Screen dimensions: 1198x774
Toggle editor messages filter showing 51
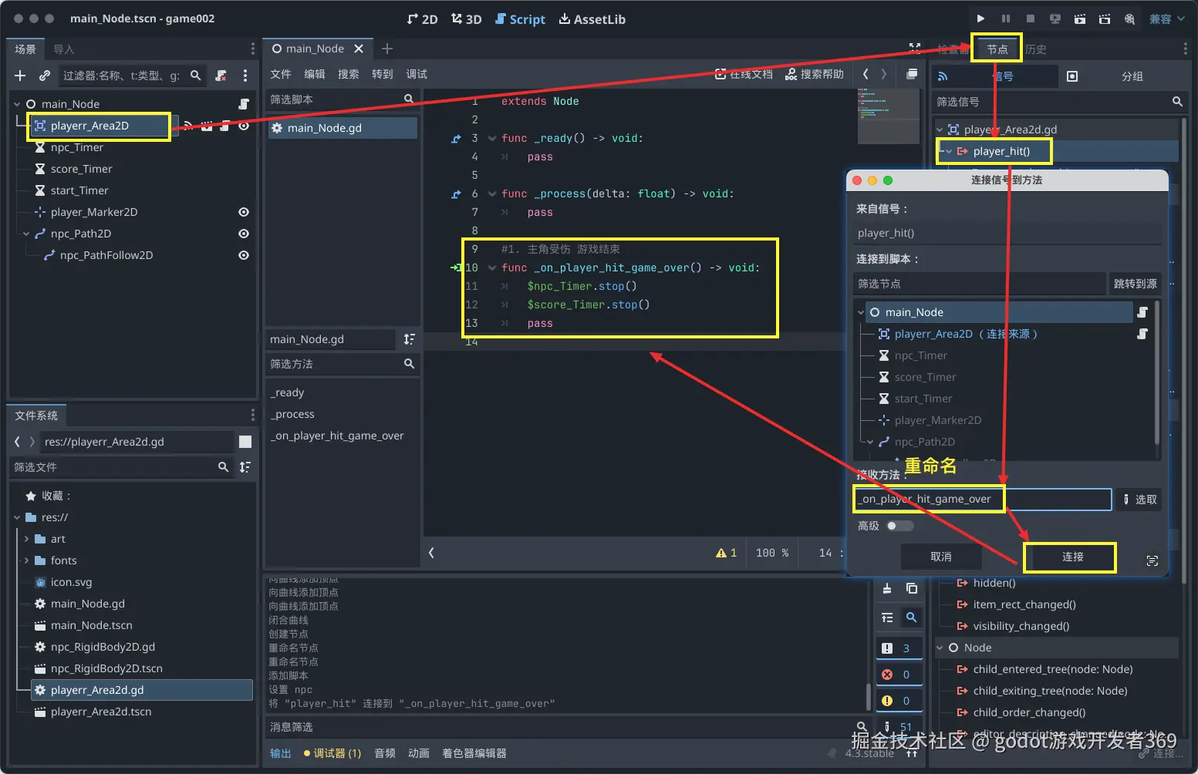tap(899, 727)
